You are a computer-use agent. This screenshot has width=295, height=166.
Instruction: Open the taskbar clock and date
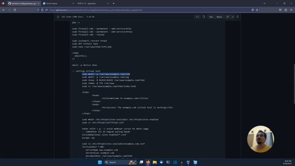tap(288, 162)
